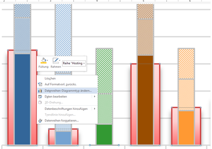Choose Datenreihen formatieren... in context menu
212x149 pixels.
(62, 120)
